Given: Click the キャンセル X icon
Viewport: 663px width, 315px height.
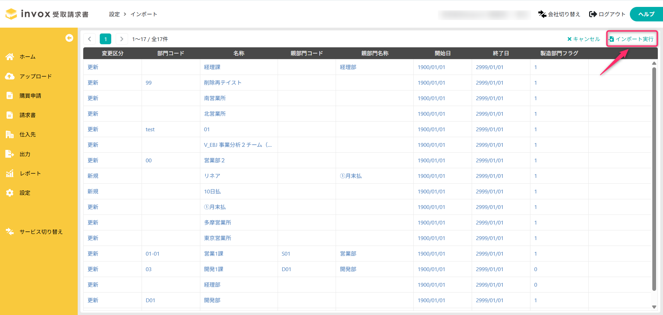Looking at the screenshot, I should (x=569, y=39).
